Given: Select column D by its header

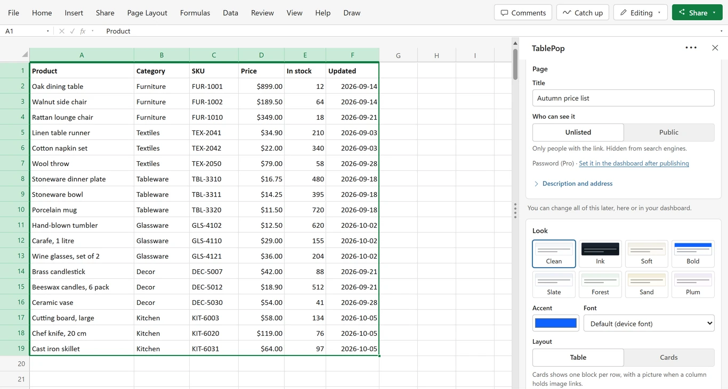Looking at the screenshot, I should 261,55.
